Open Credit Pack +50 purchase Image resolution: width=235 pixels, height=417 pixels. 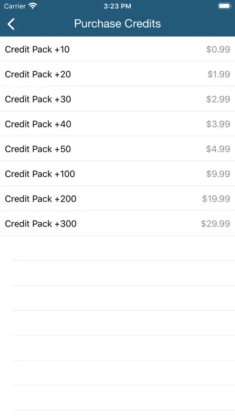pyautogui.click(x=117, y=149)
